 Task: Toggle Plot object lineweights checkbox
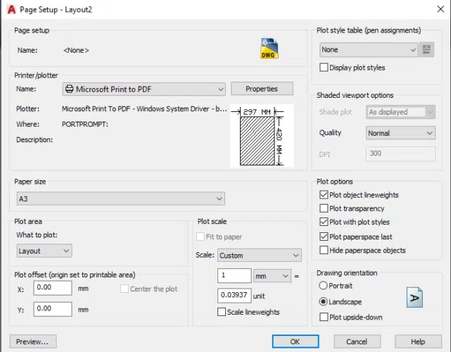coord(324,195)
